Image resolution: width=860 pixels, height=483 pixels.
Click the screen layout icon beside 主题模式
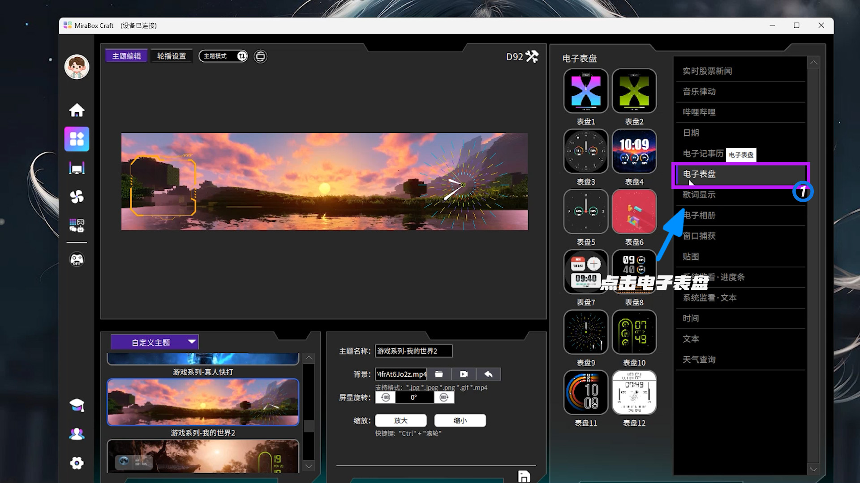(260, 56)
